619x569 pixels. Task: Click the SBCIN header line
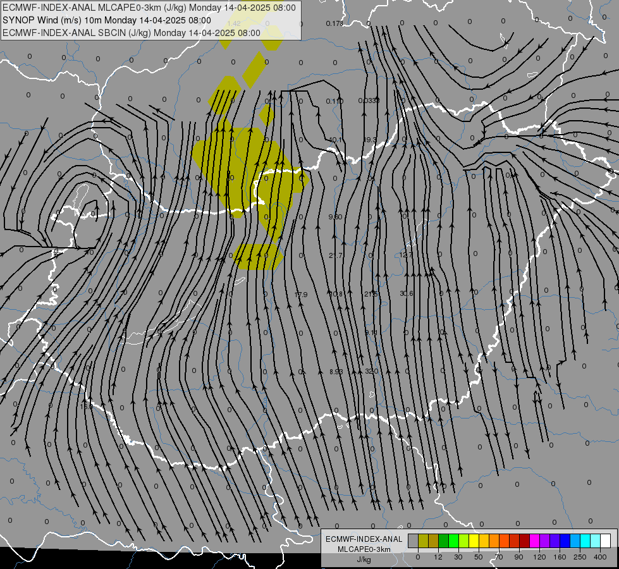coord(132,33)
